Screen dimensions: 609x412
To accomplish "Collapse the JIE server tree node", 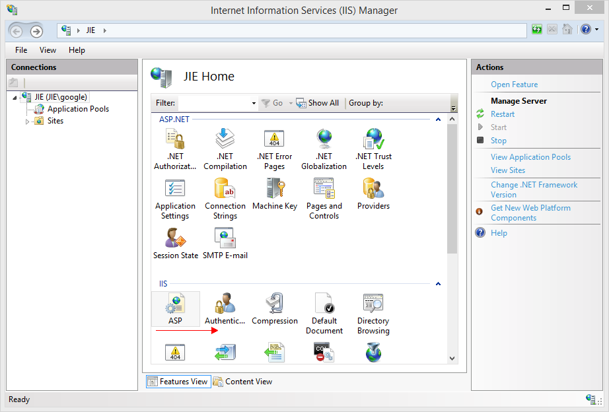I will tap(15, 98).
